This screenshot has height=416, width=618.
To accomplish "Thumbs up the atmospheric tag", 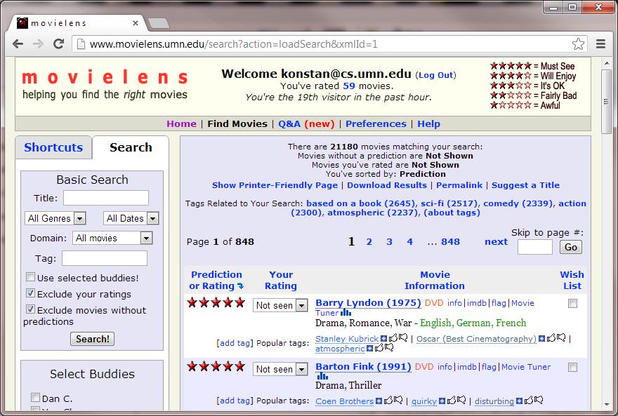I will 379,347.
